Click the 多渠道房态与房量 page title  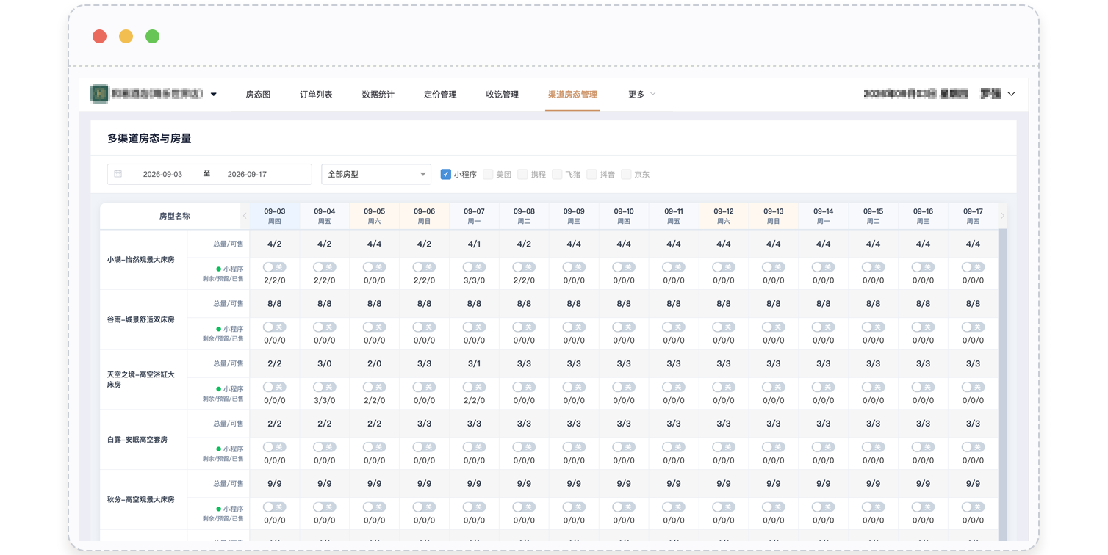(149, 138)
